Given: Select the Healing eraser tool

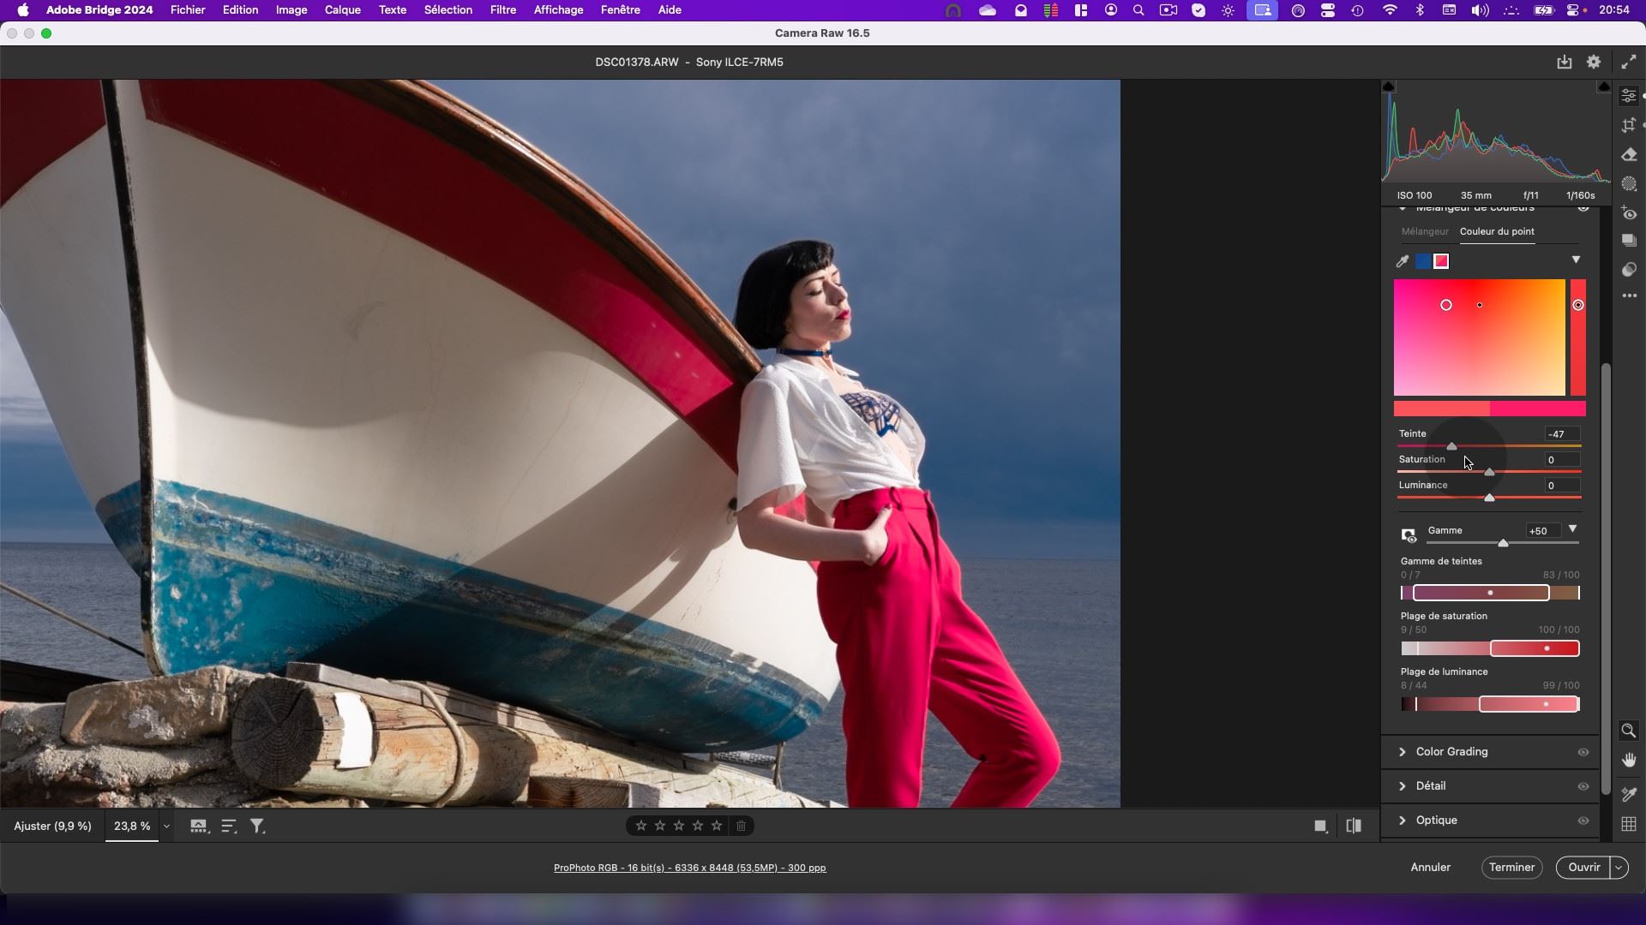Looking at the screenshot, I should coord(1629,155).
